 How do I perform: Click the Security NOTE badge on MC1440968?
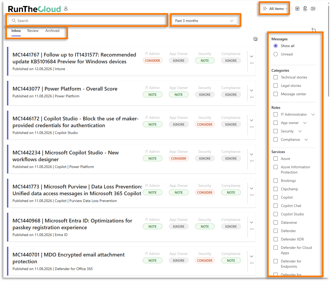point(205,227)
